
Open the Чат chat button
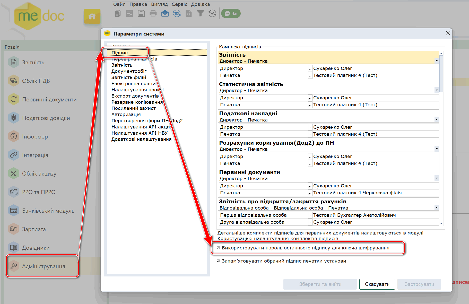(231, 13)
